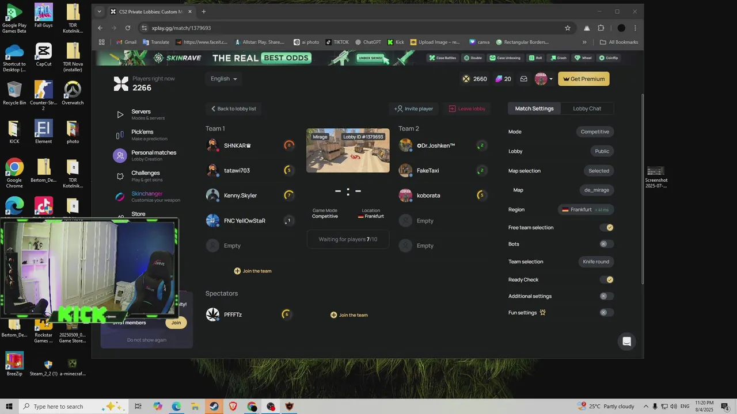
Task: Open the English language dropdown
Action: click(x=224, y=79)
